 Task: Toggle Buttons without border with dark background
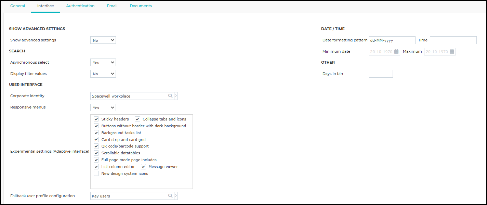(96, 126)
